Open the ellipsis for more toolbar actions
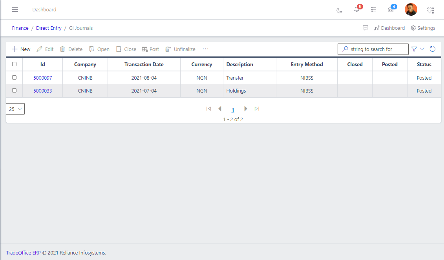 205,49
